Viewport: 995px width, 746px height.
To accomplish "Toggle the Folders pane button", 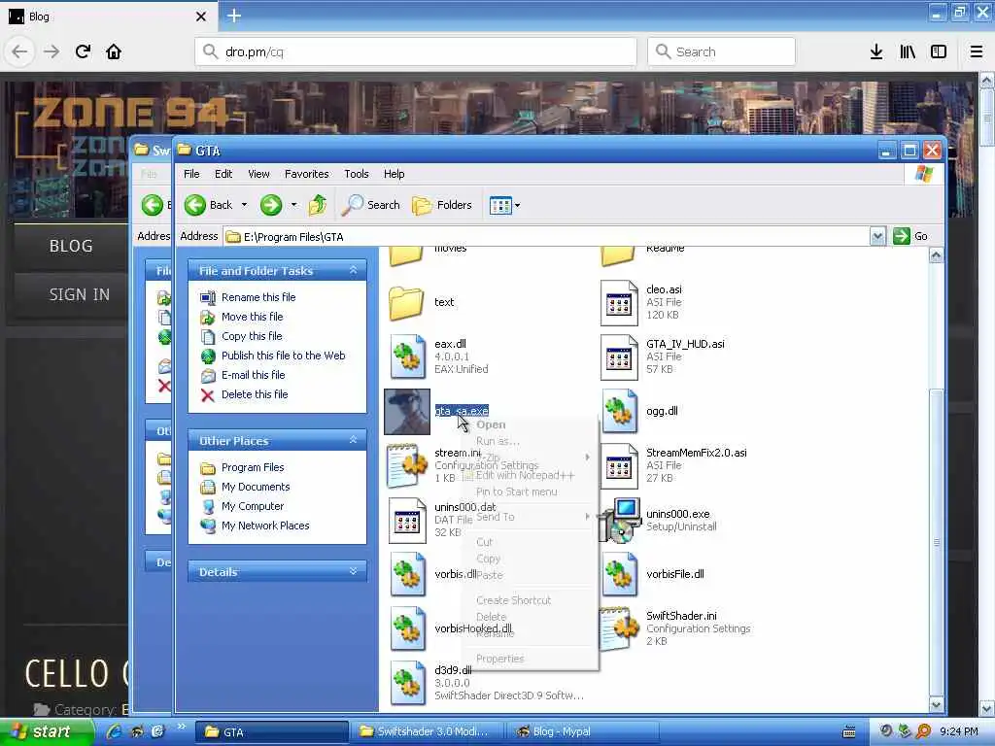I will pos(442,205).
